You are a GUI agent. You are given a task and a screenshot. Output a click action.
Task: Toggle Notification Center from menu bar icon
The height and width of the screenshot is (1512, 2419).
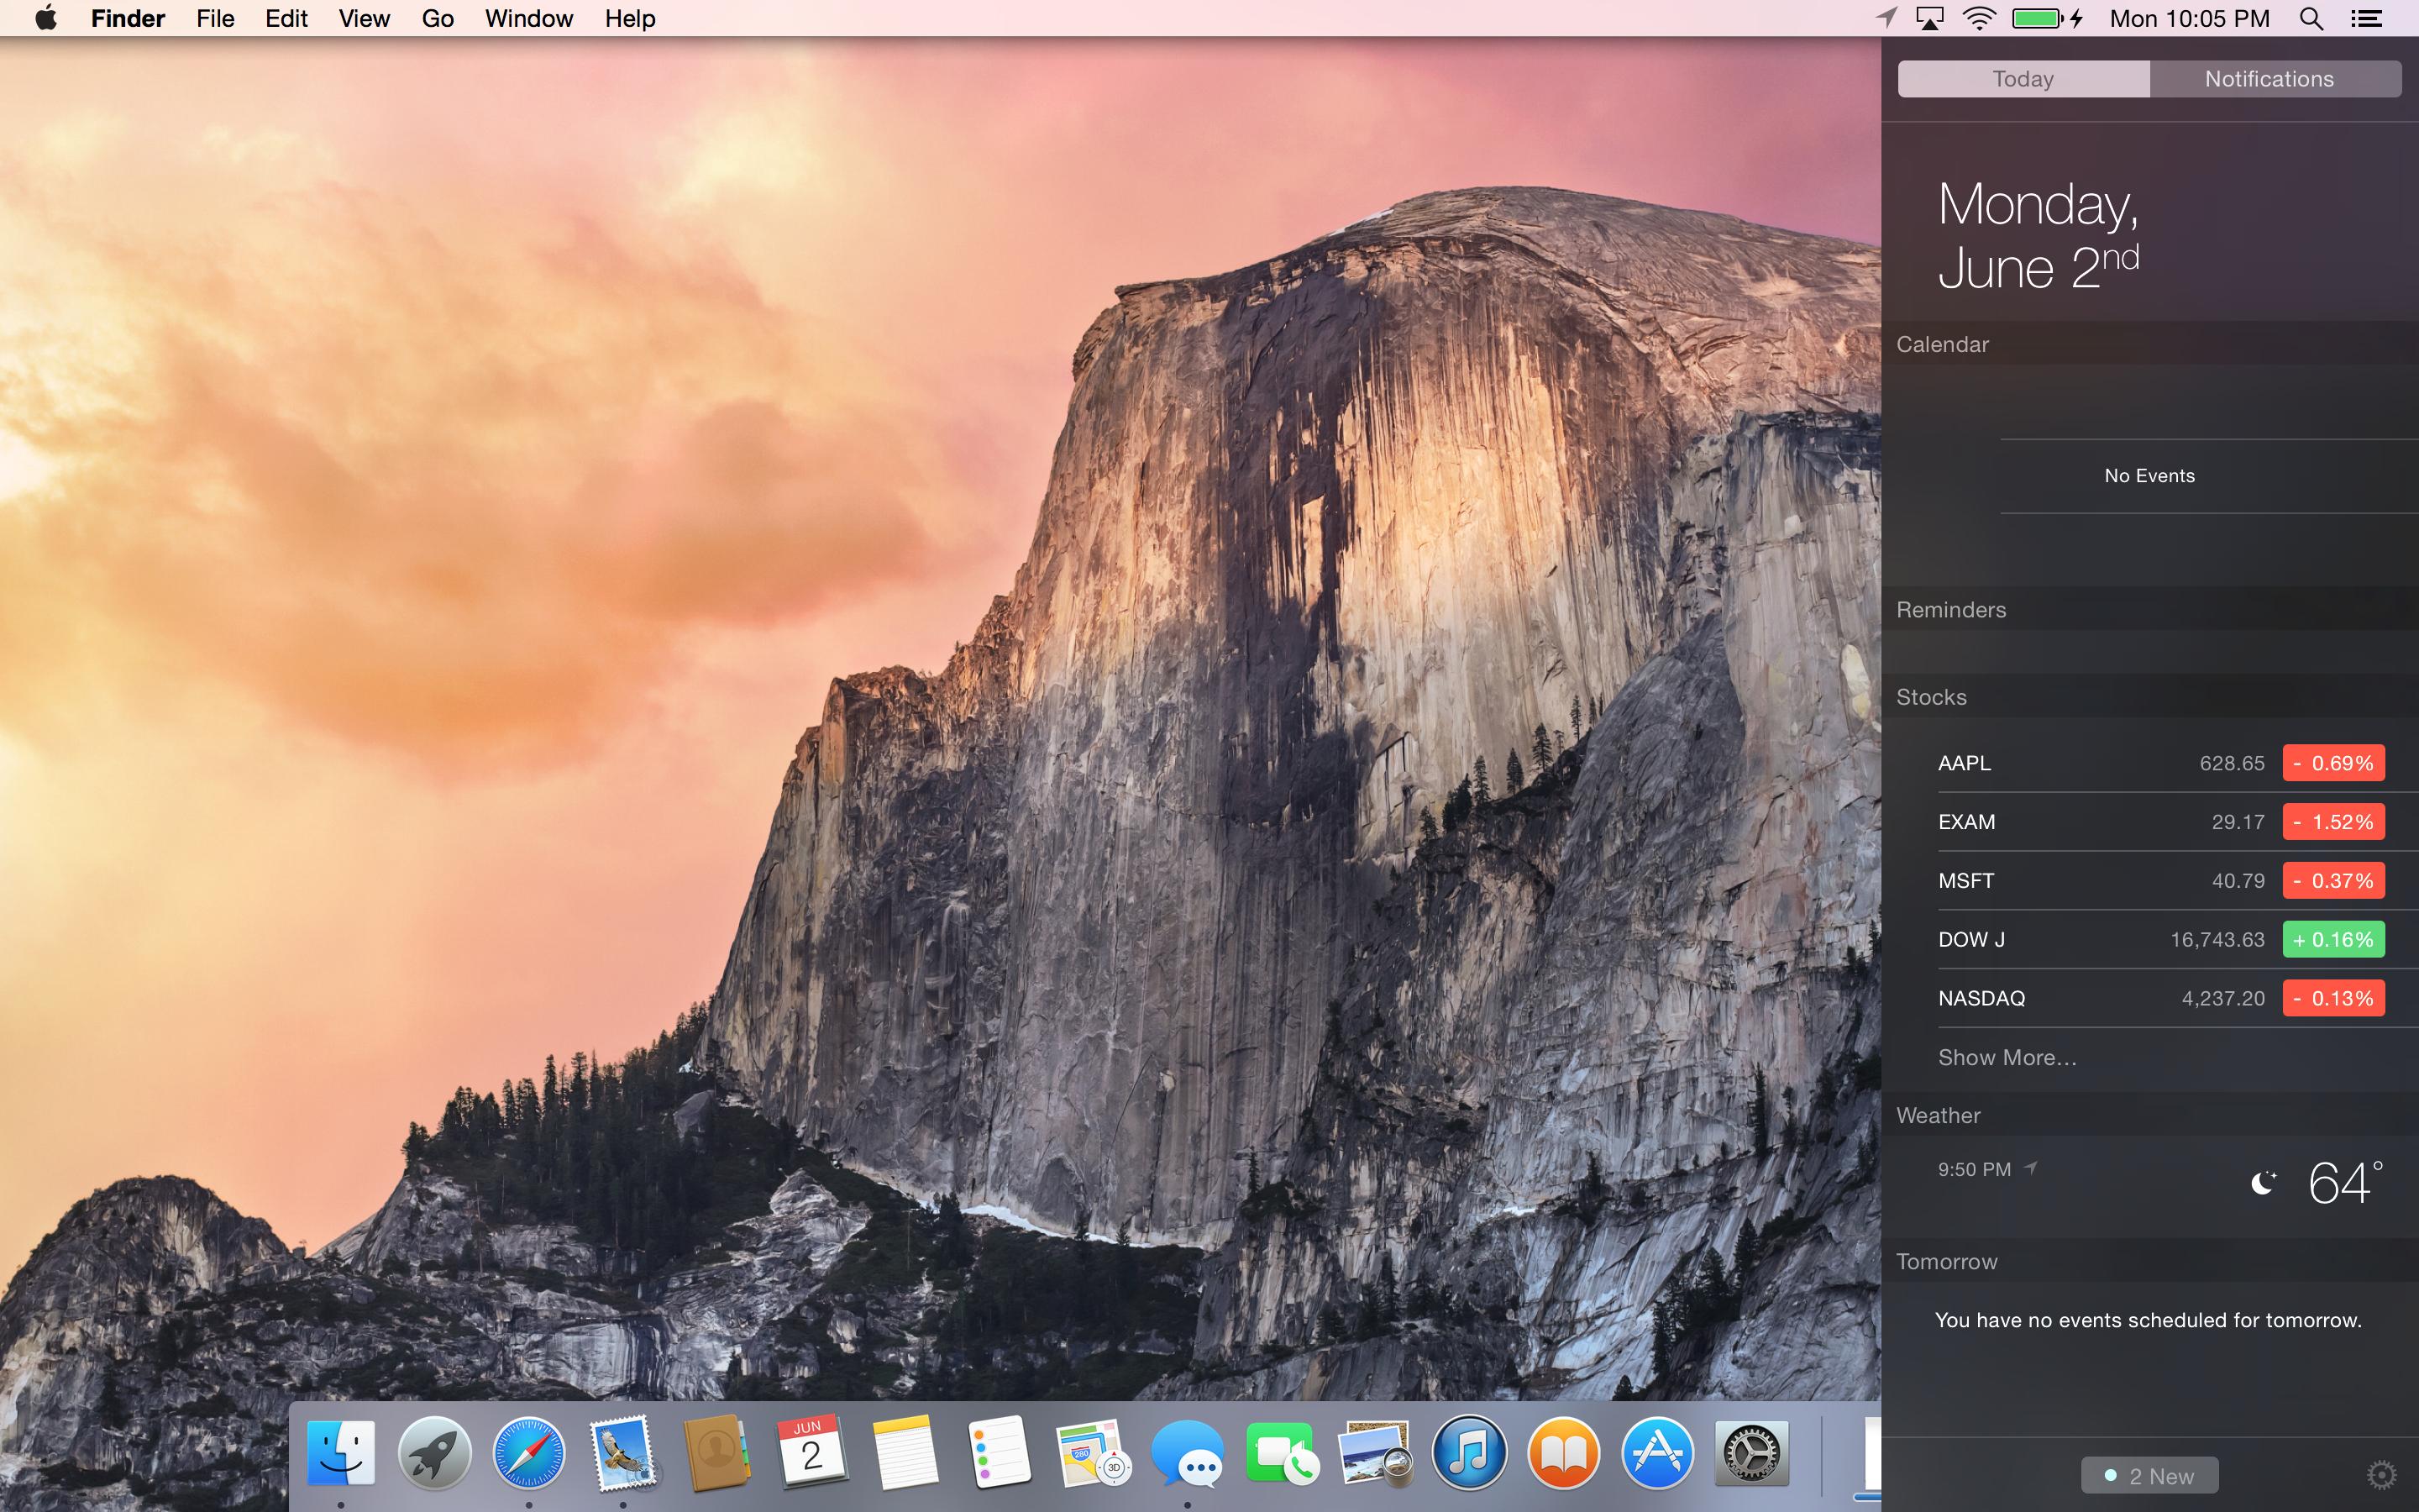pyautogui.click(x=2366, y=19)
